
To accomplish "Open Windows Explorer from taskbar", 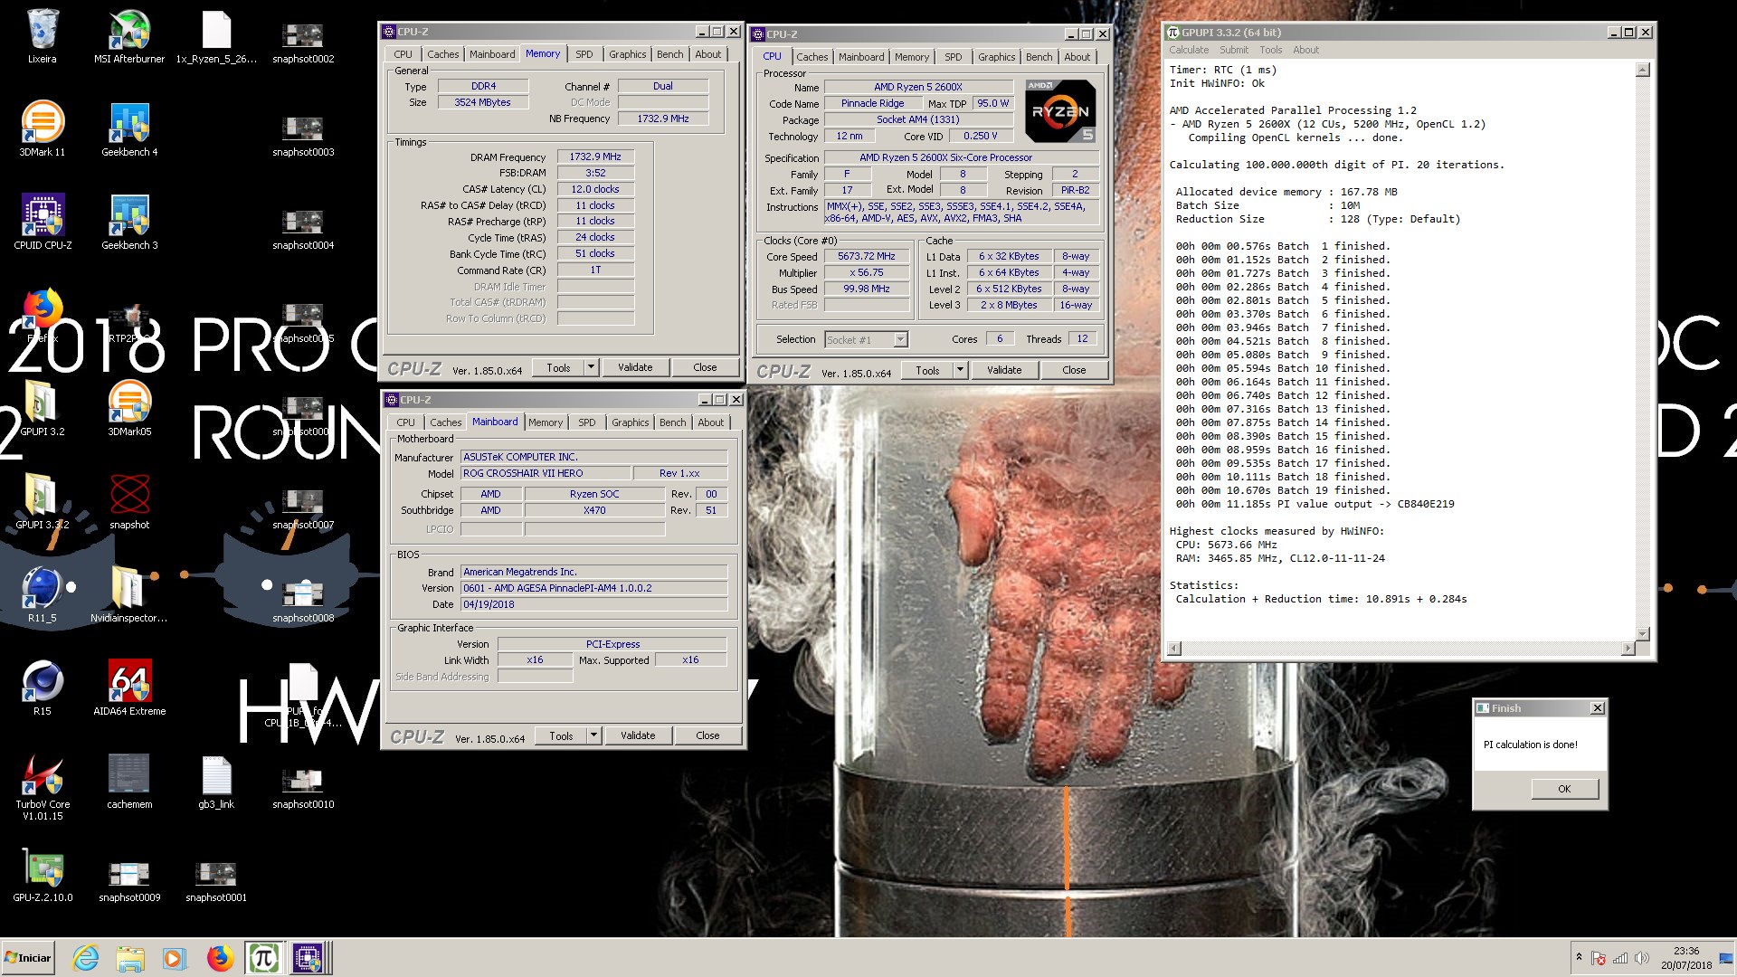I will pyautogui.click(x=130, y=958).
